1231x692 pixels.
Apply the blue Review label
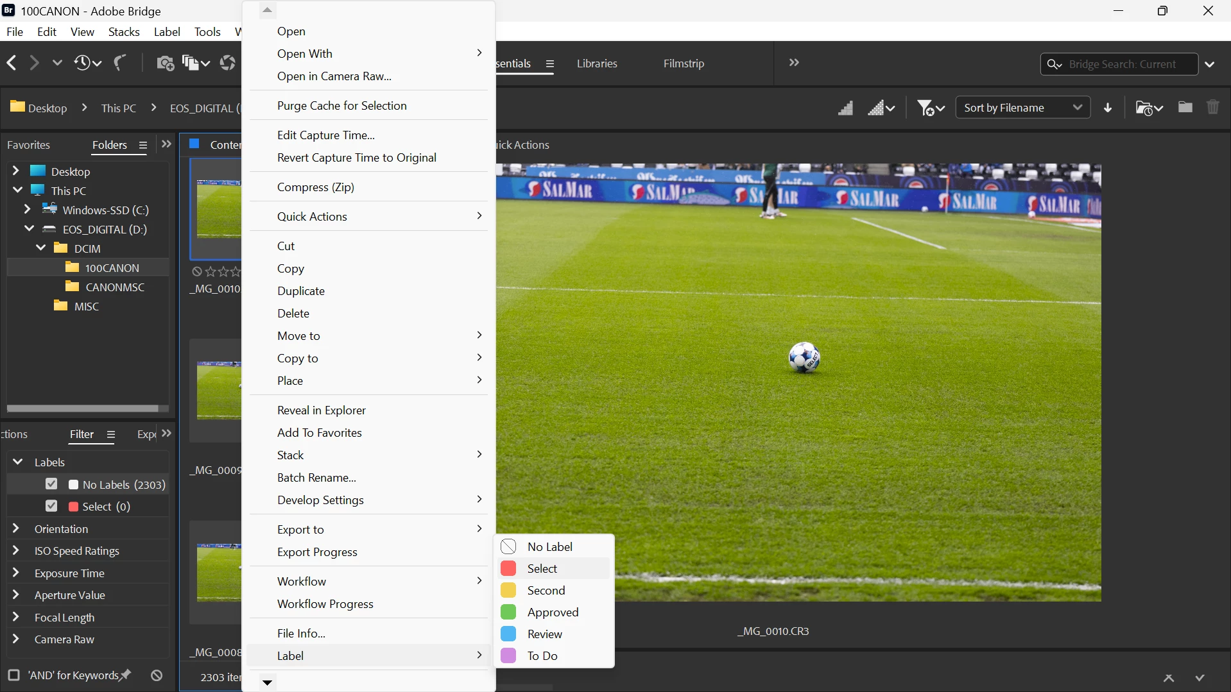pyautogui.click(x=554, y=634)
